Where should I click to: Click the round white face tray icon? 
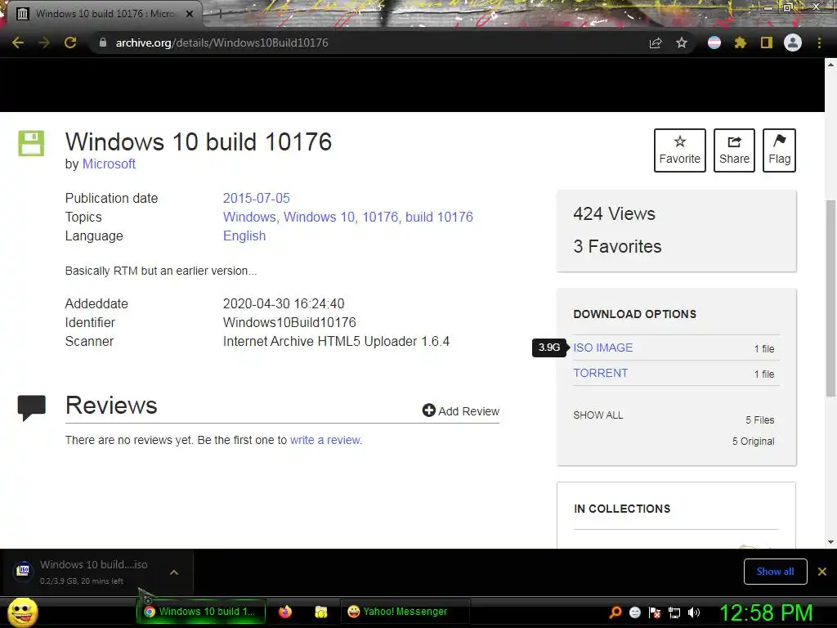tap(635, 612)
